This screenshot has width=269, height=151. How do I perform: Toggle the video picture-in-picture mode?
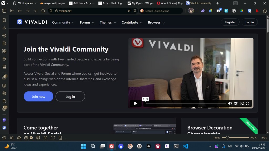point(242,103)
